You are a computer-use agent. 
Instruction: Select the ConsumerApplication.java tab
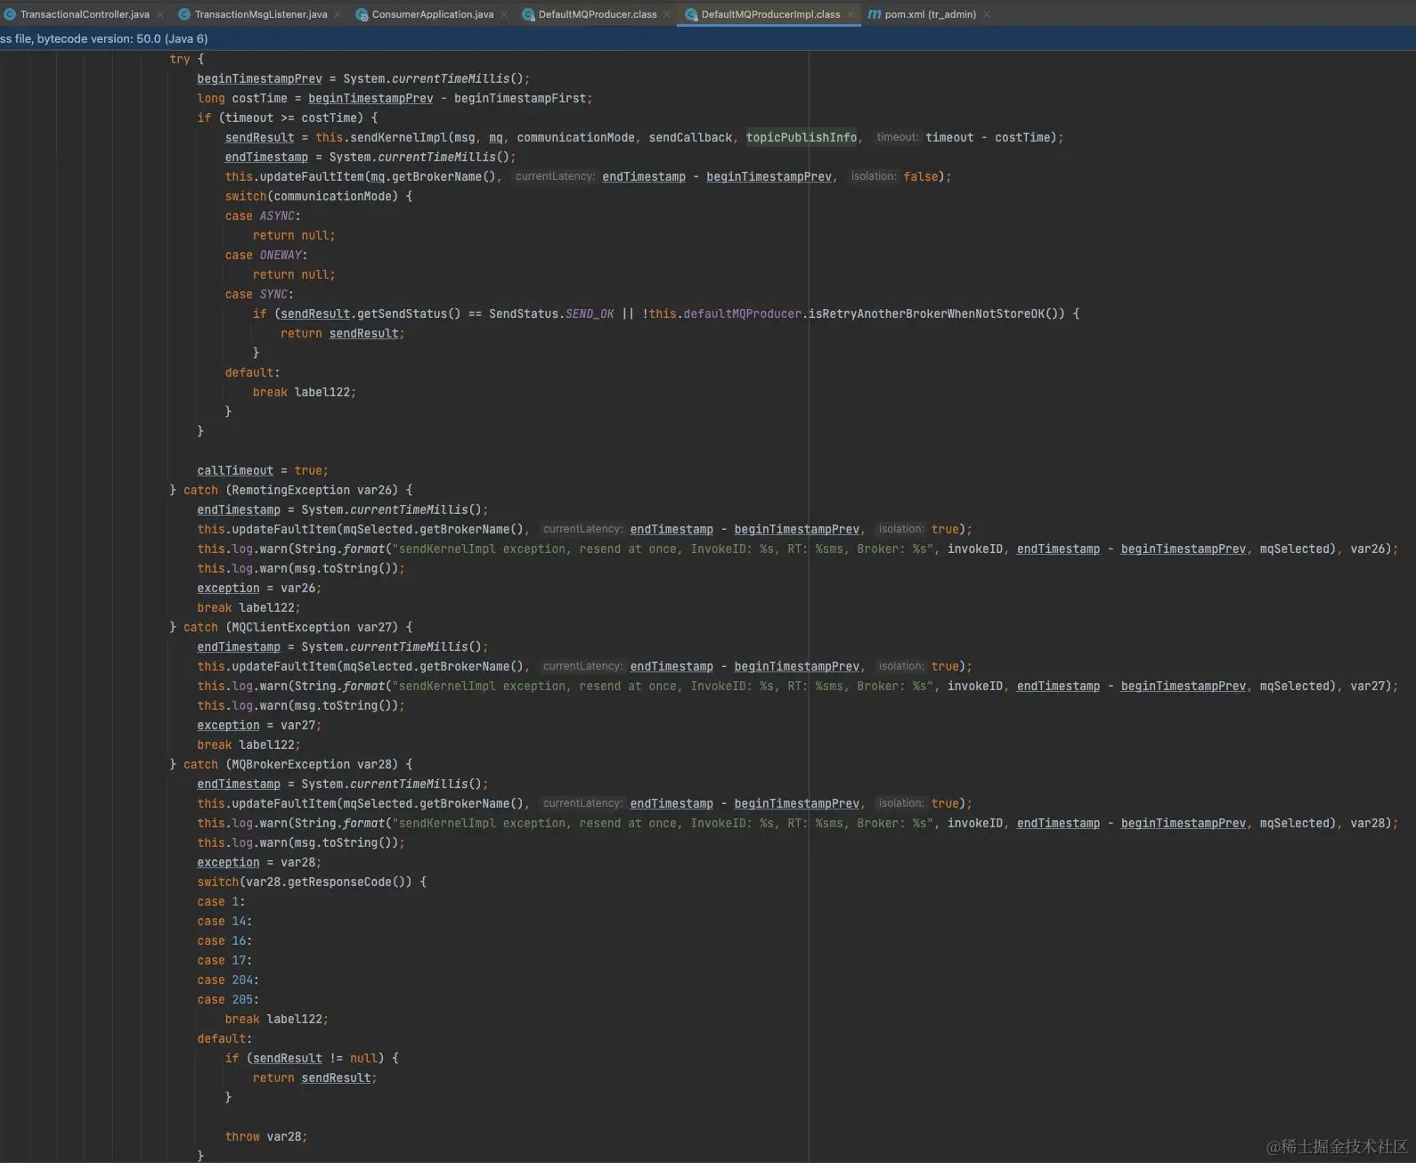[x=432, y=14]
